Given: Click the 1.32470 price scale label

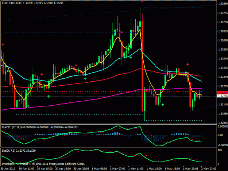Looking at the screenshot, I should [x=223, y=59].
